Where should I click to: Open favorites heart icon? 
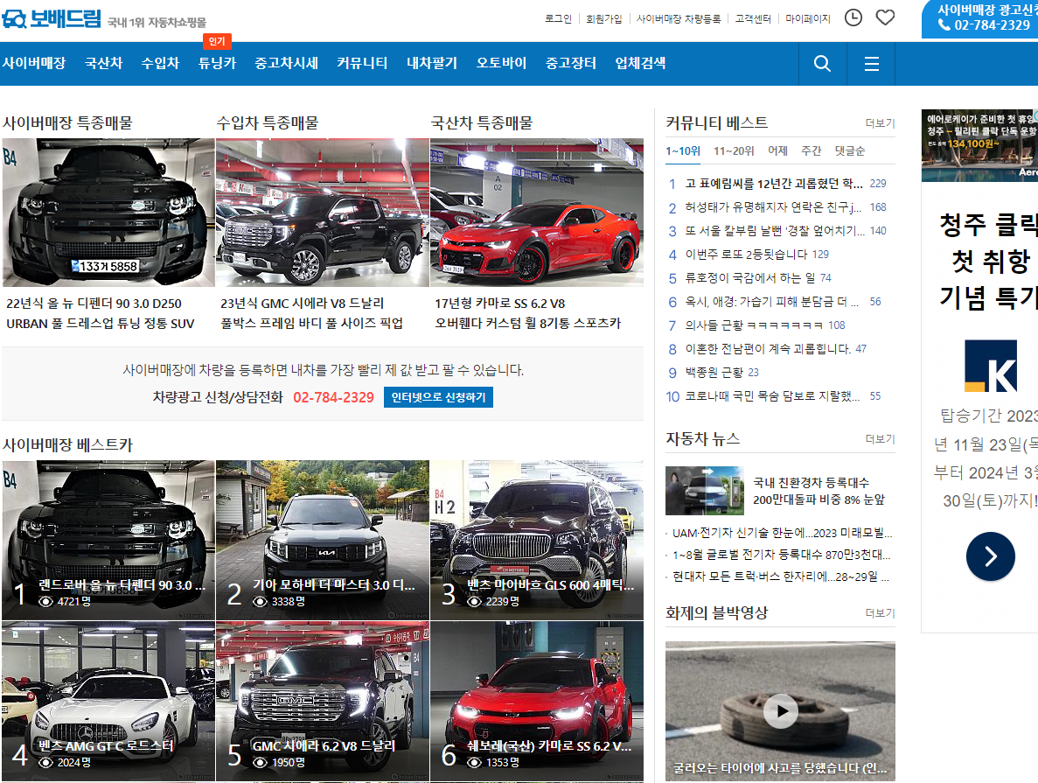pyautogui.click(x=885, y=17)
